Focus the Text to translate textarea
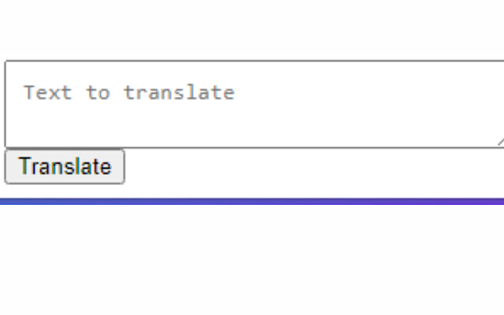 coord(254,104)
